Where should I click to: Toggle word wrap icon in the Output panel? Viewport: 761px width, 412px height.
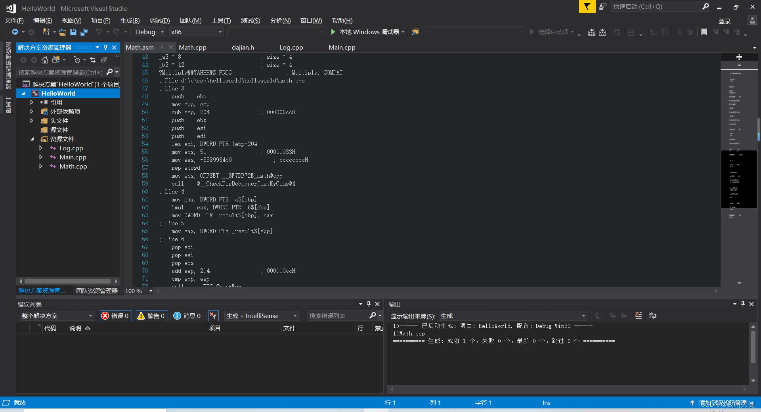(653, 316)
